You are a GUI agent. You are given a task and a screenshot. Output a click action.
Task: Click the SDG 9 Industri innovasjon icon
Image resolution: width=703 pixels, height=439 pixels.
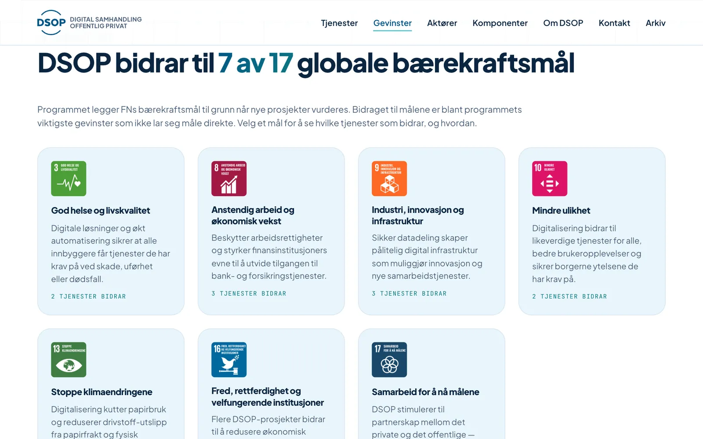389,179
